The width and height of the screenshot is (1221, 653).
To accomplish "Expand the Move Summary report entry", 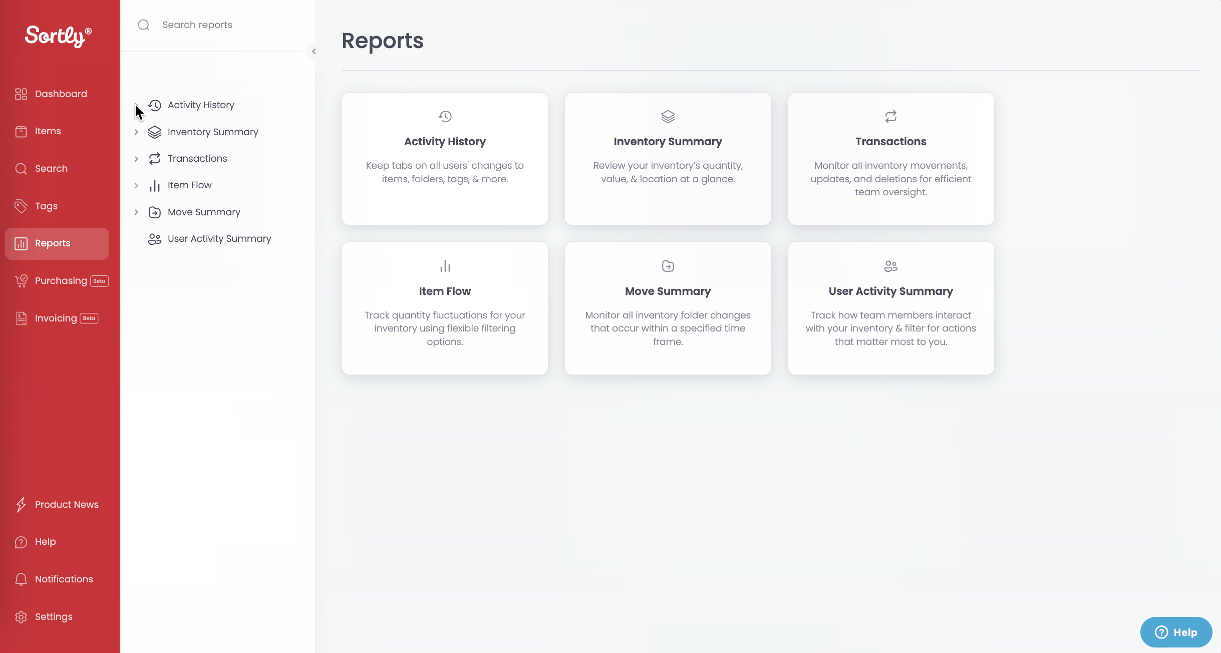I will click(136, 212).
